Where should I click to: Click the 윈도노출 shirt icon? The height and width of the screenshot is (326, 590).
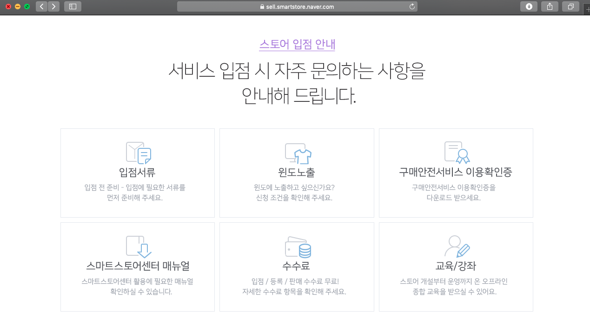[x=298, y=153]
